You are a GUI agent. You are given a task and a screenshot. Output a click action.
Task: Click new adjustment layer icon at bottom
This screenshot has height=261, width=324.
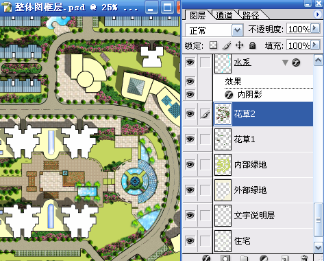264,258
